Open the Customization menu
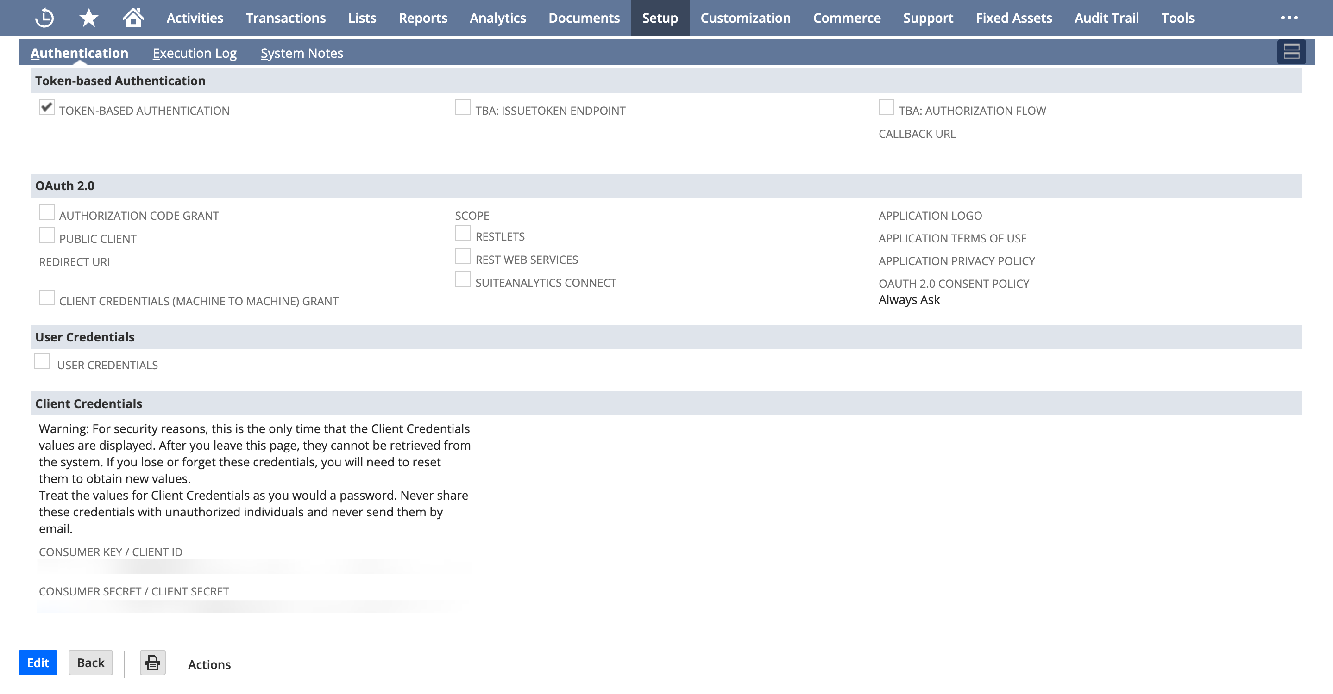This screenshot has height=694, width=1333. coord(745,18)
